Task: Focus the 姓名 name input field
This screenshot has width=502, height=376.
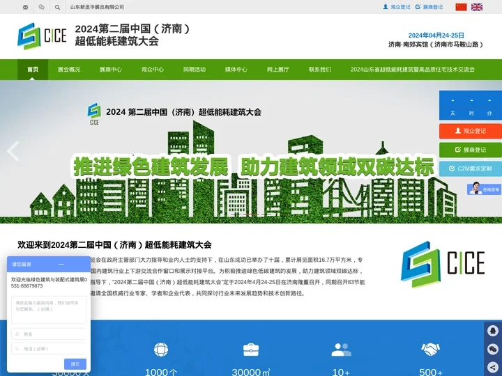Action: coord(49,334)
